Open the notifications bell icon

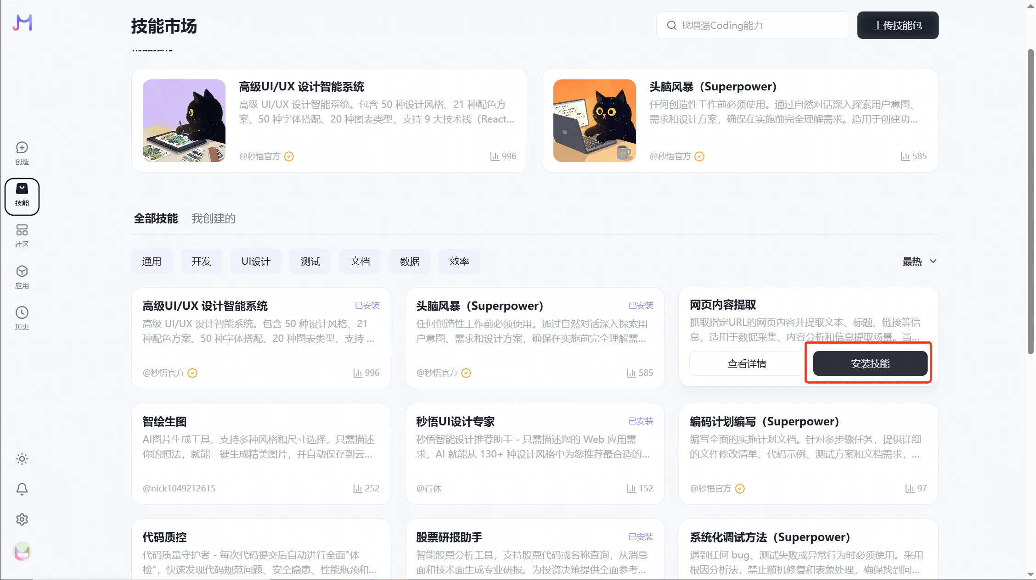22,489
